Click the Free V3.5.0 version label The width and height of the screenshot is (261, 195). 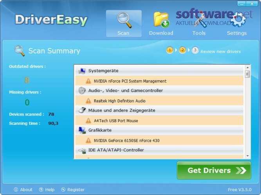(x=240, y=190)
